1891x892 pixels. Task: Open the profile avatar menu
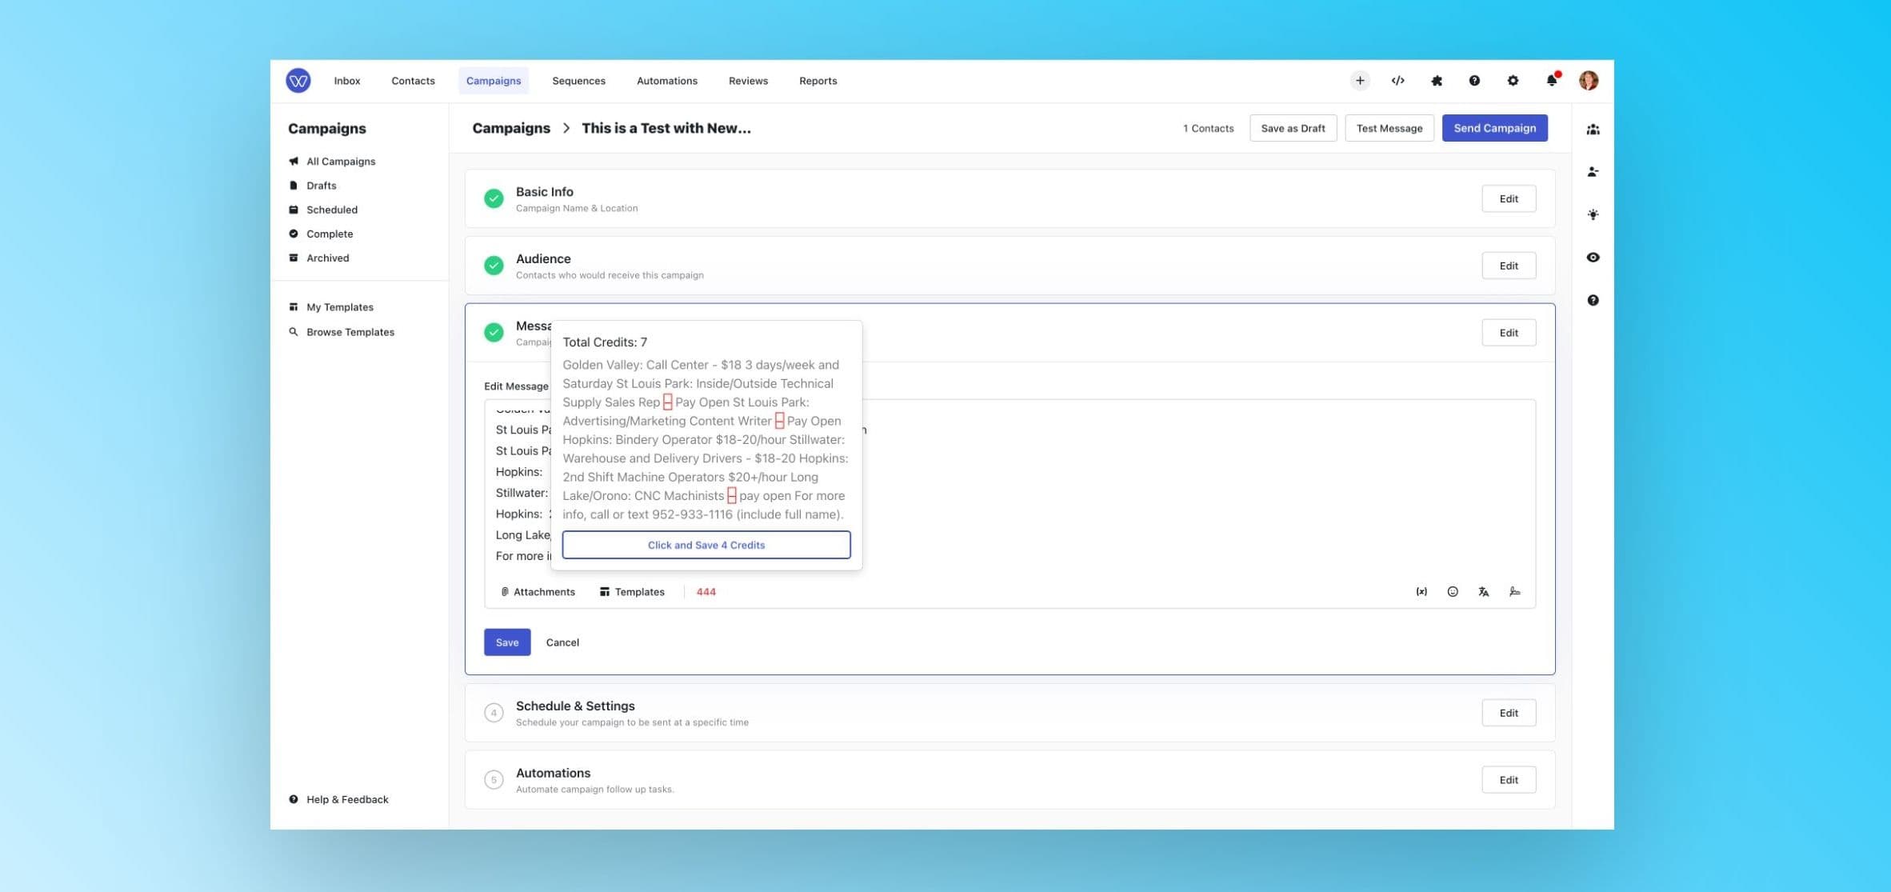tap(1589, 80)
